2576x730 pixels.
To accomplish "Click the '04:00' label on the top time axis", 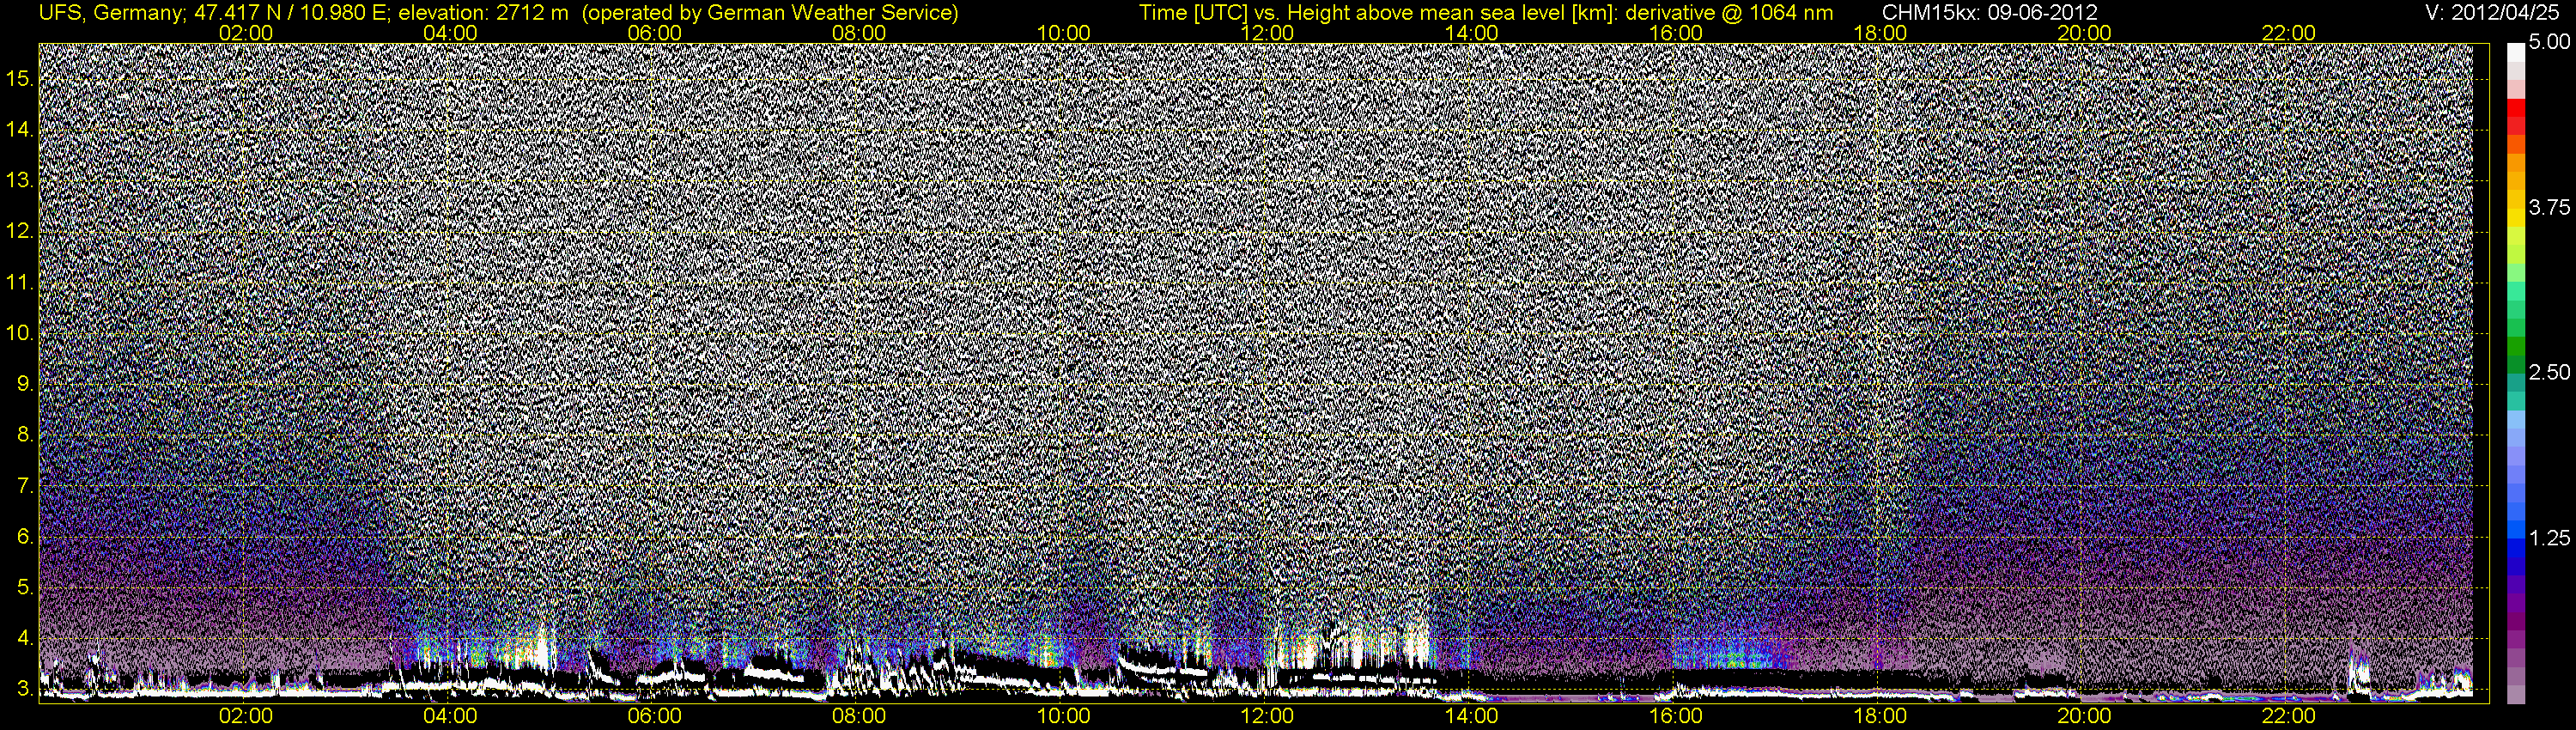I will click(450, 33).
